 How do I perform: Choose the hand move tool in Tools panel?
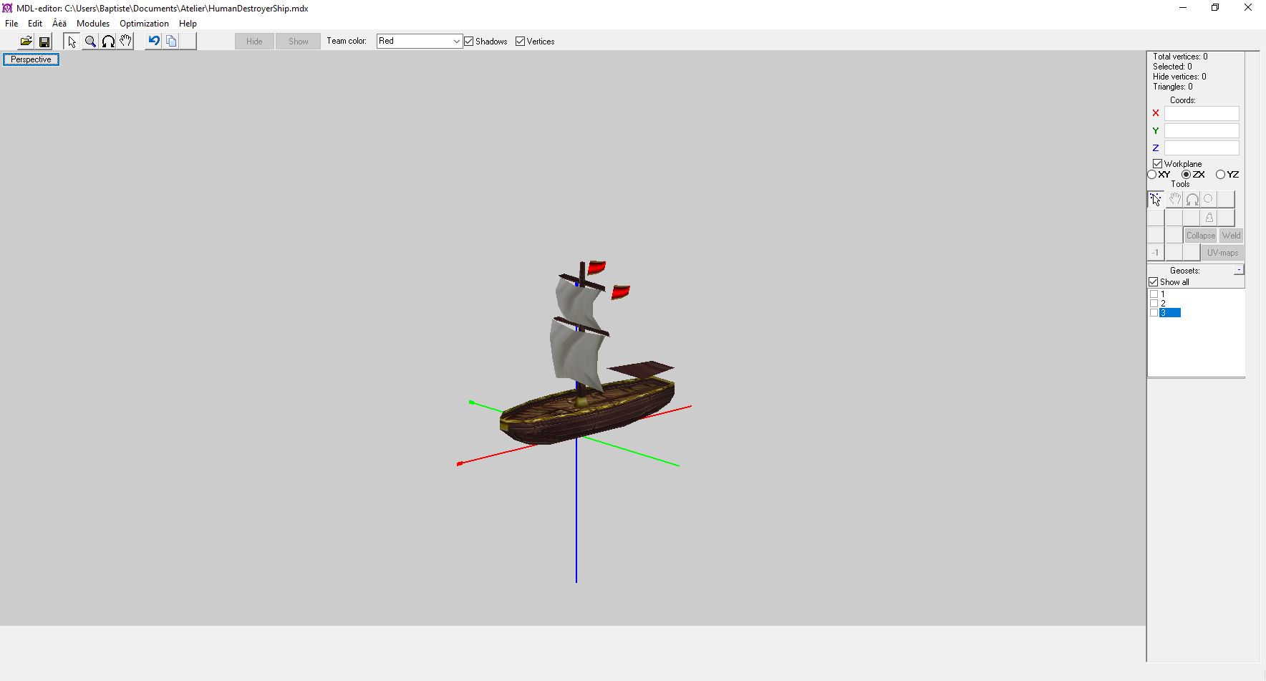click(1174, 199)
